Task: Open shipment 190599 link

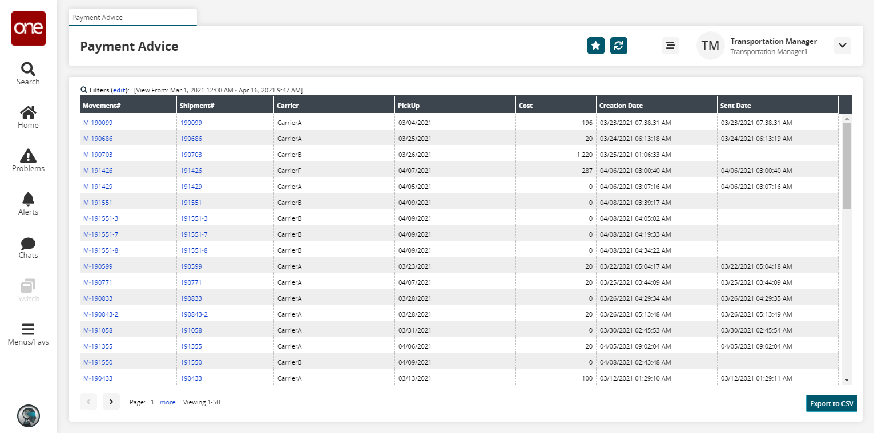Action: [x=191, y=266]
